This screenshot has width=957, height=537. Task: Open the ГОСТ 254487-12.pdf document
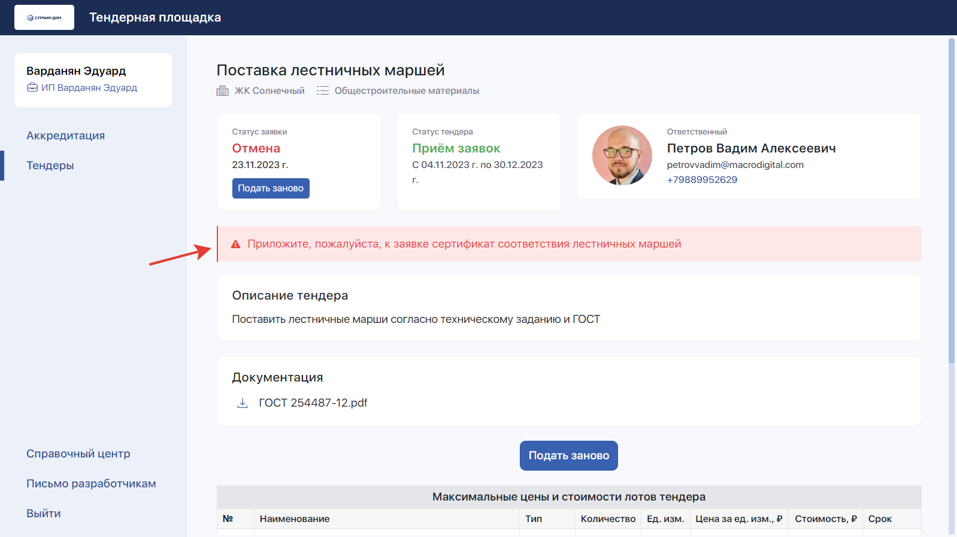coord(313,403)
